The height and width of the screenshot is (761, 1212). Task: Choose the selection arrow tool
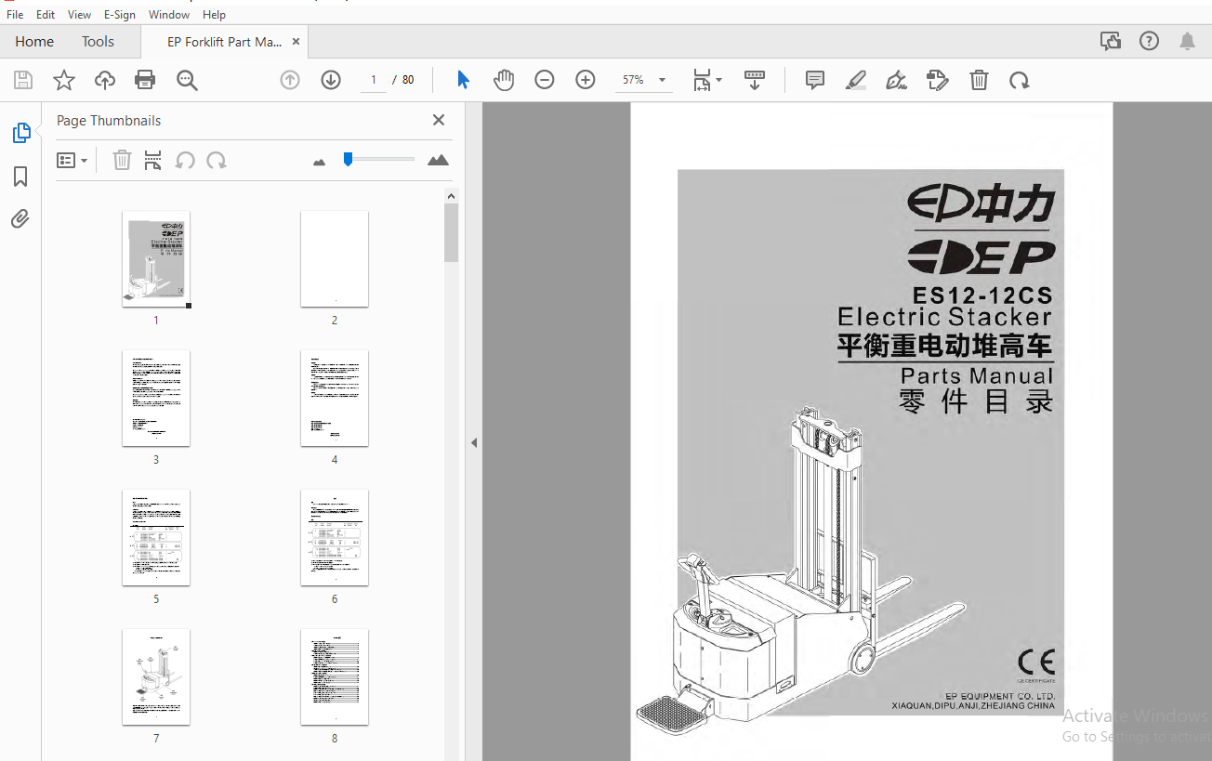coord(463,80)
